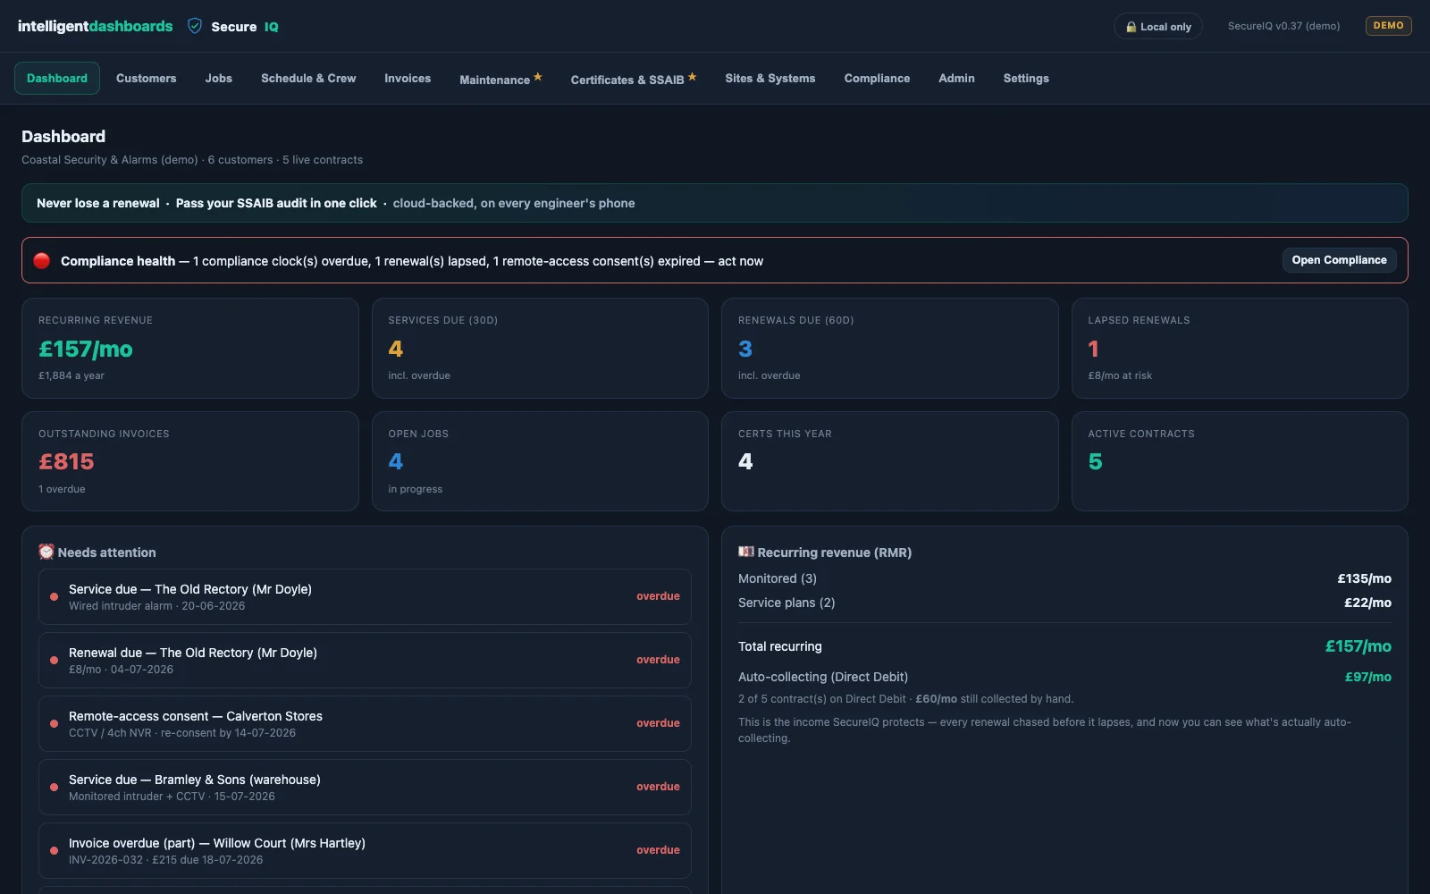The image size is (1430, 894).
Task: Click the red dot on Service due Old Rectory row
Action: (x=54, y=596)
